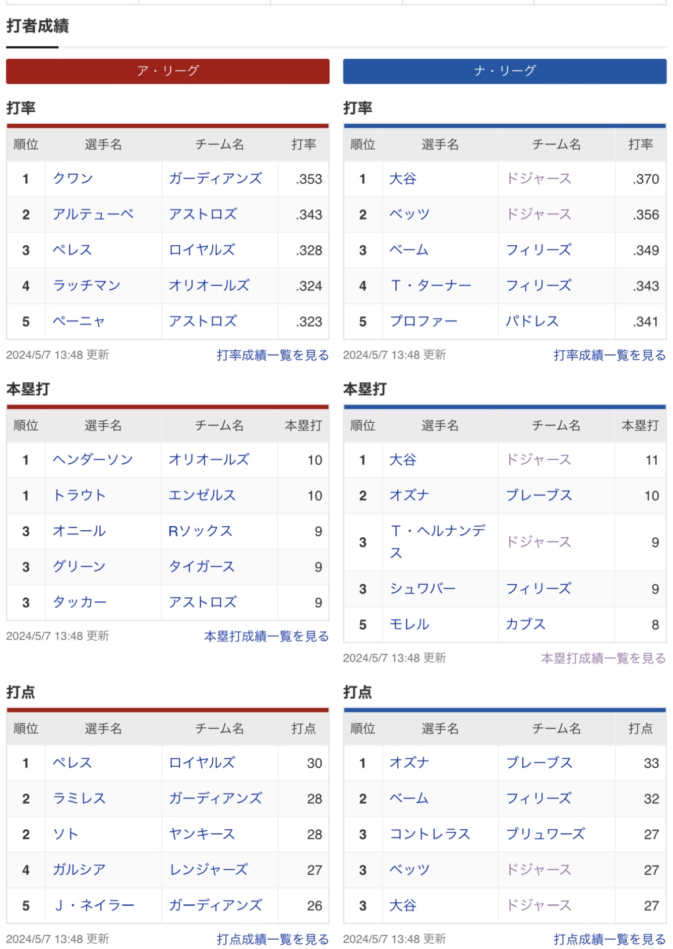Open player ラッチマン in AL batting average
Viewport: 673px width, 949px height.
(x=87, y=286)
